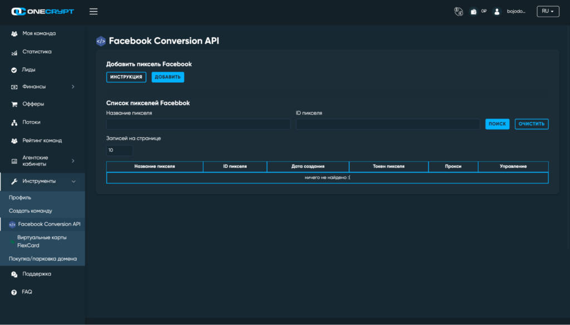570x325 pixels.
Task: Open Рейтинг команд page
Action: point(42,141)
